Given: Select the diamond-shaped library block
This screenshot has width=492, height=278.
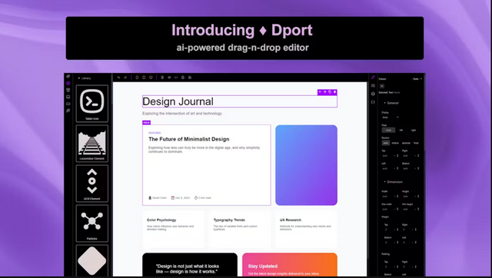Looking at the screenshot, I should [92, 261].
